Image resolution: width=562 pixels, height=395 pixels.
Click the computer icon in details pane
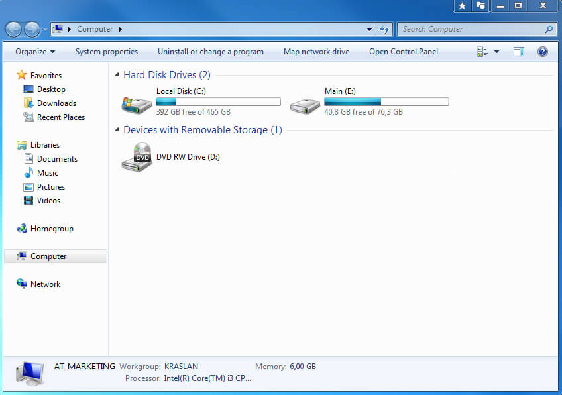[30, 374]
